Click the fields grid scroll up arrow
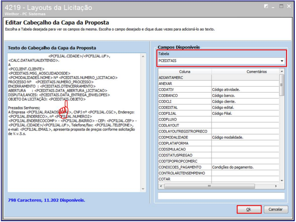Viewport: 296px width, 222px height. click(282, 71)
